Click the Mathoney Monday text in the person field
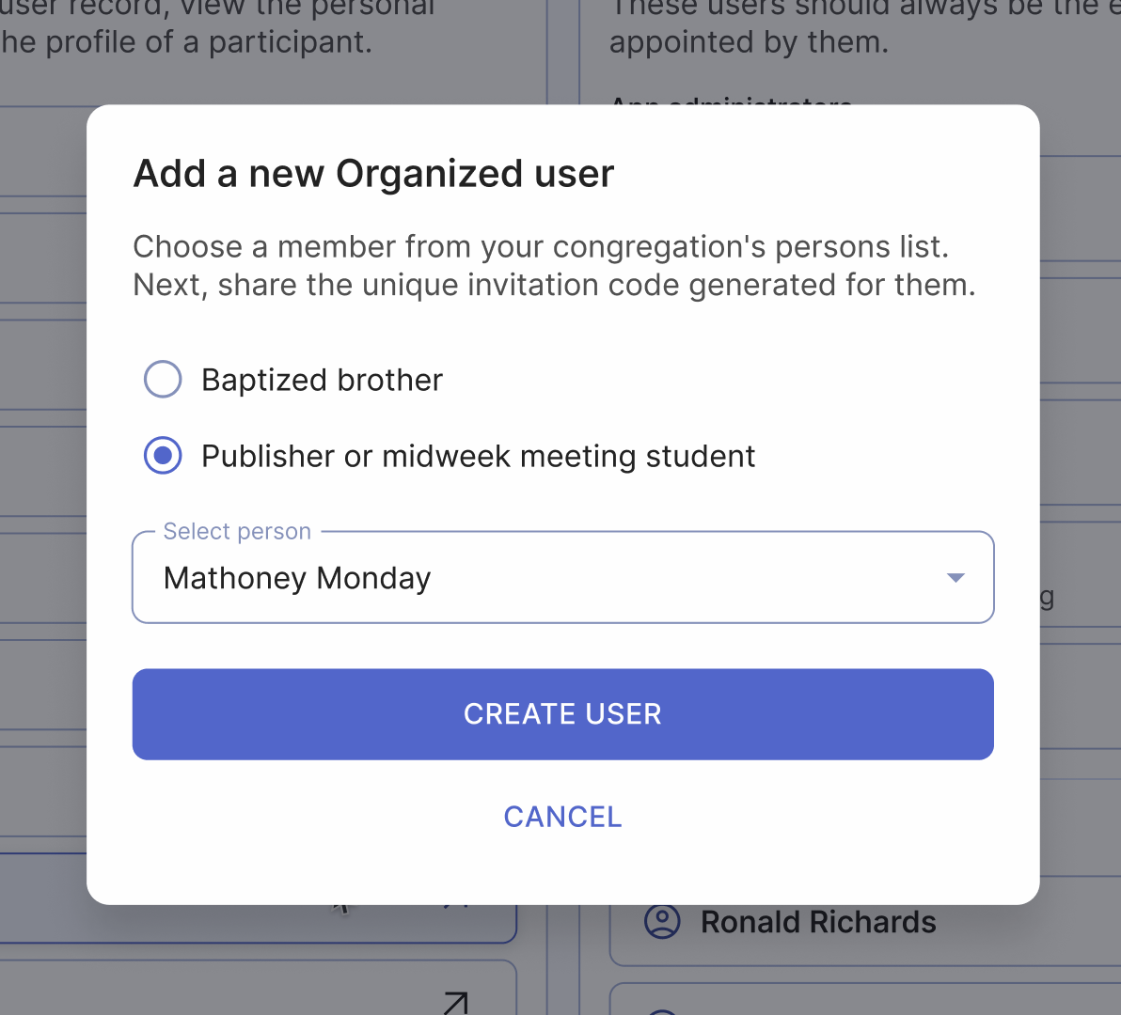 [x=296, y=577]
